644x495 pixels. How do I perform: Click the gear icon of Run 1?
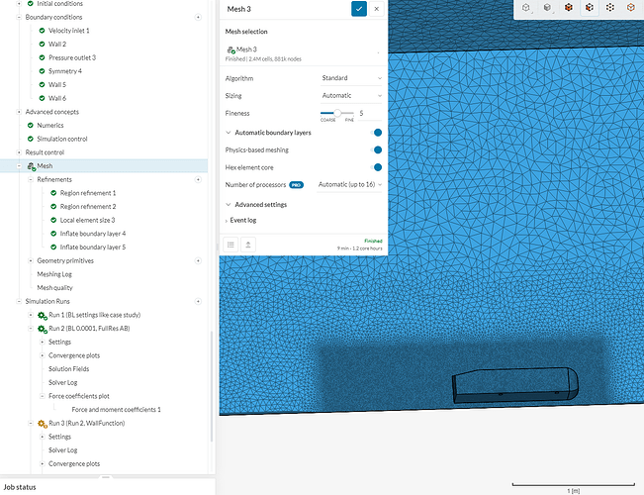pyautogui.click(x=43, y=316)
